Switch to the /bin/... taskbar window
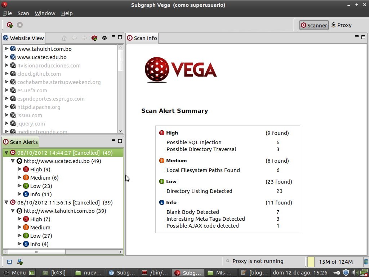Image resolution: width=369 pixels, height=277 pixels. (x=156, y=273)
